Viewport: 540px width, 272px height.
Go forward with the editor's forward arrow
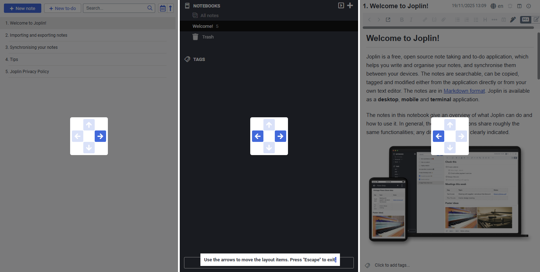pyautogui.click(x=378, y=20)
